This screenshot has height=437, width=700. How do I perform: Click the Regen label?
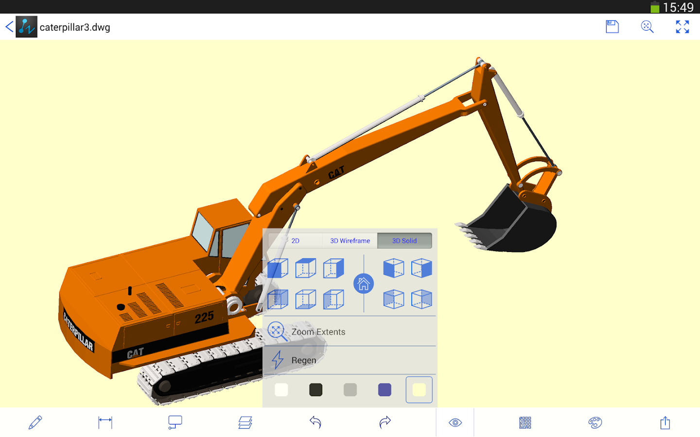(304, 360)
